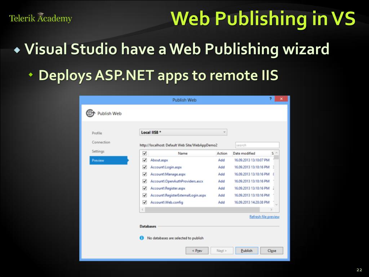This screenshot has width=369, height=277.
Task: Uncheck the About.aspx checkbox
Action: tap(145, 160)
